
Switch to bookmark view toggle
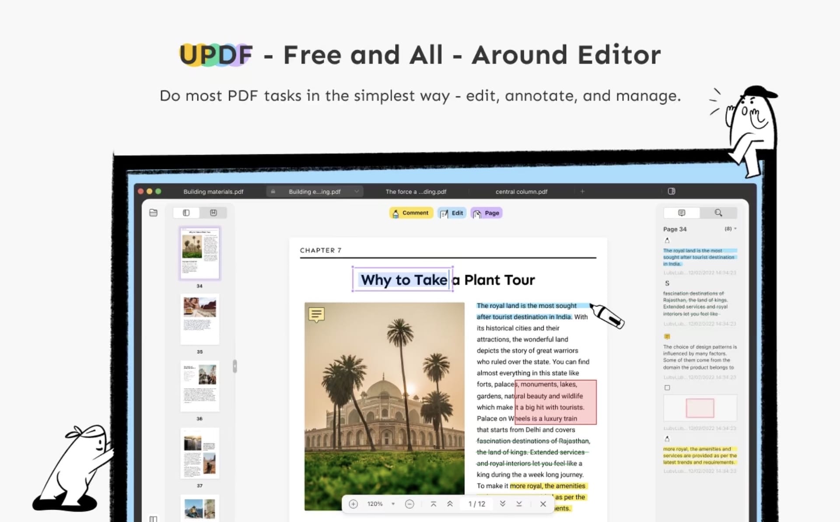pyautogui.click(x=213, y=213)
